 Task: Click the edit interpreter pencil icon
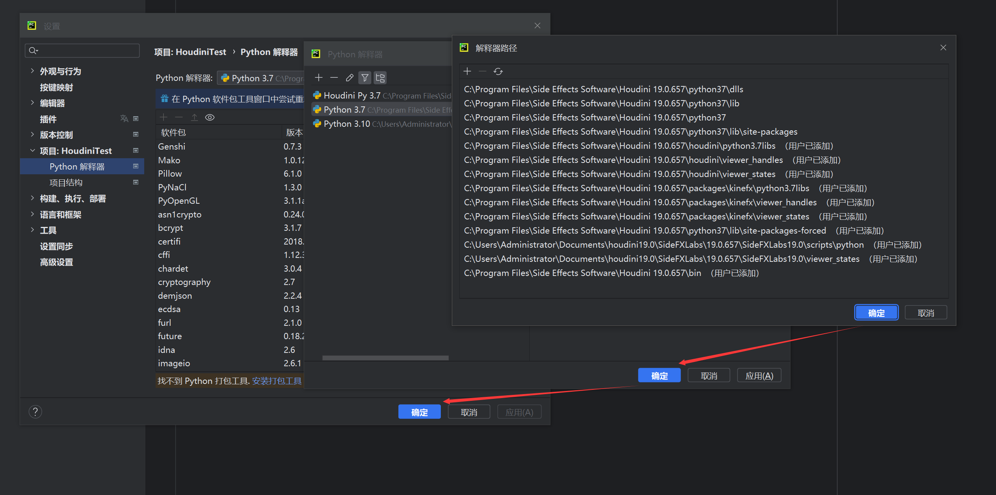click(349, 78)
